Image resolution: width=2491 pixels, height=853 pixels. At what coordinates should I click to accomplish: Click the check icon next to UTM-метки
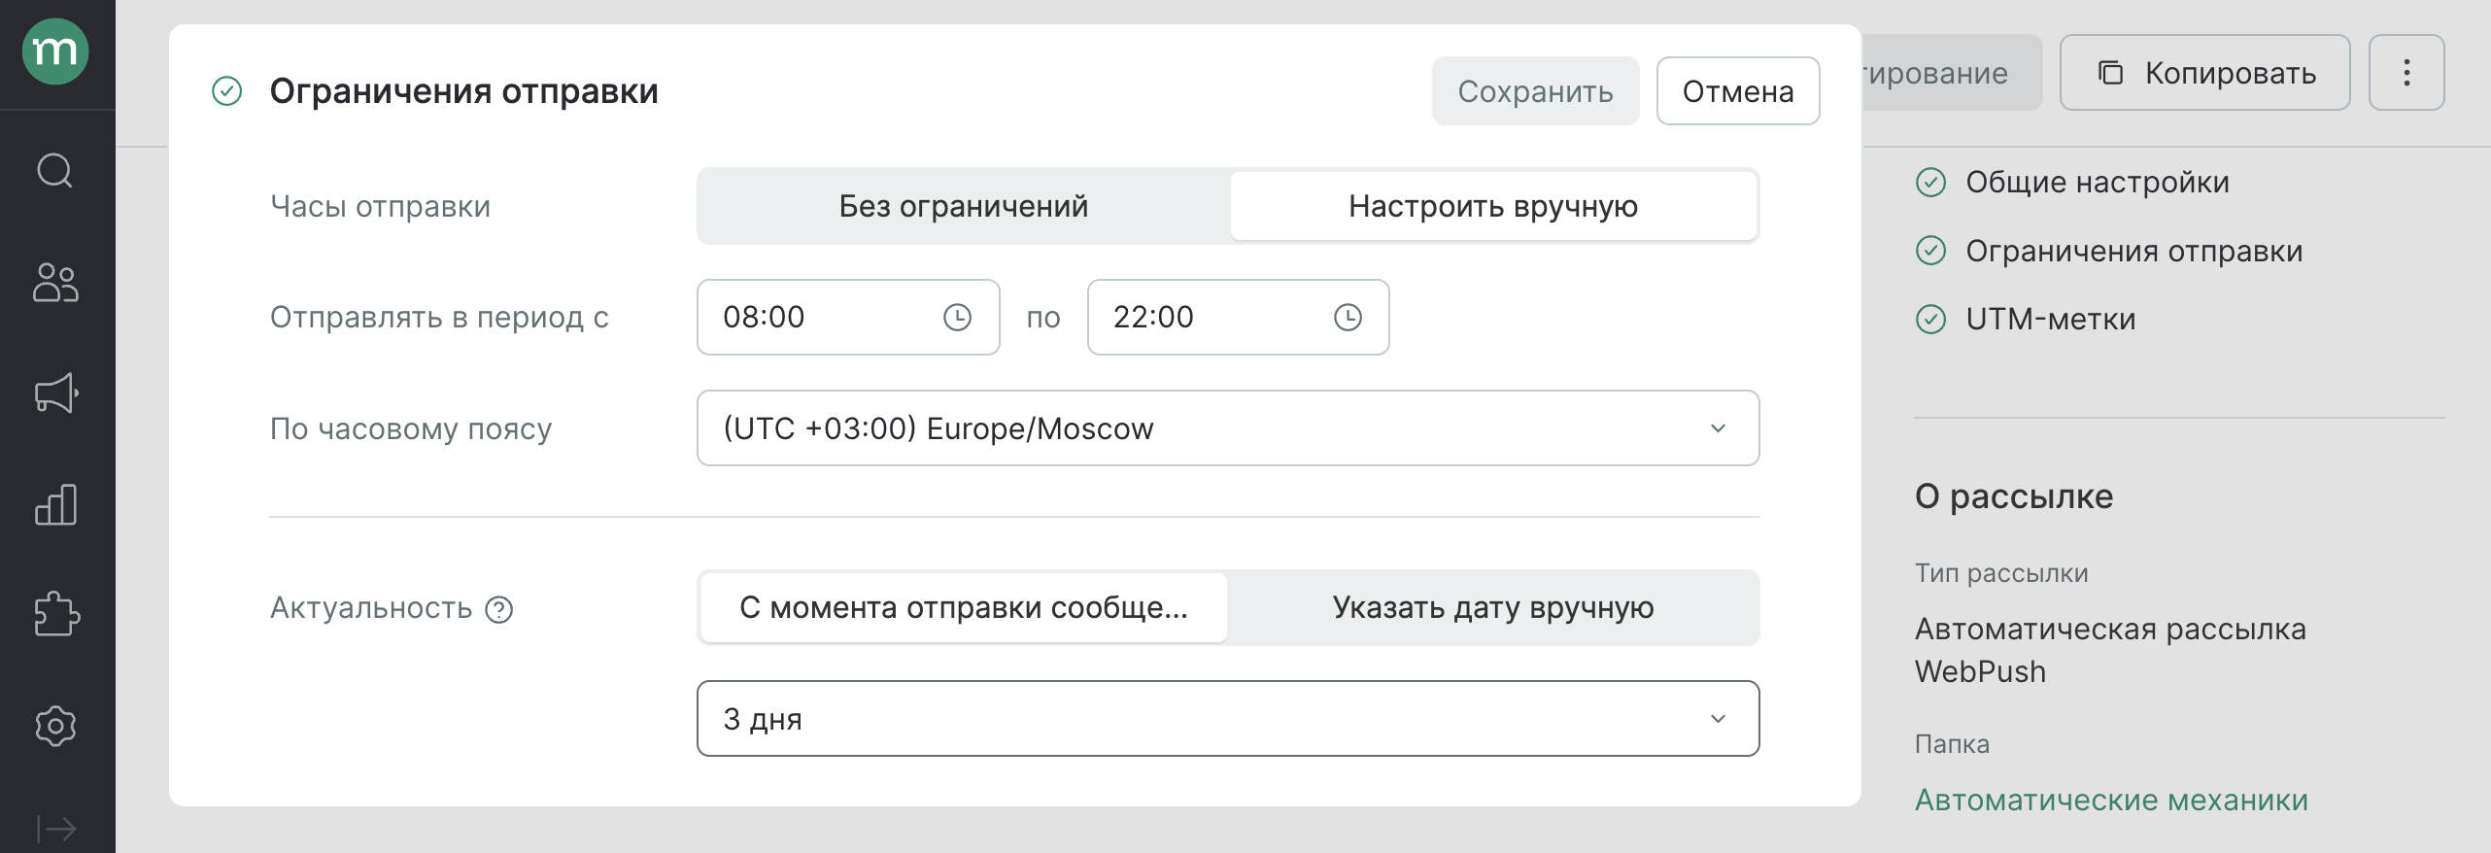[1930, 320]
